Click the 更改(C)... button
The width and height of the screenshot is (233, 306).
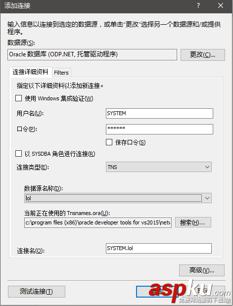202,55
